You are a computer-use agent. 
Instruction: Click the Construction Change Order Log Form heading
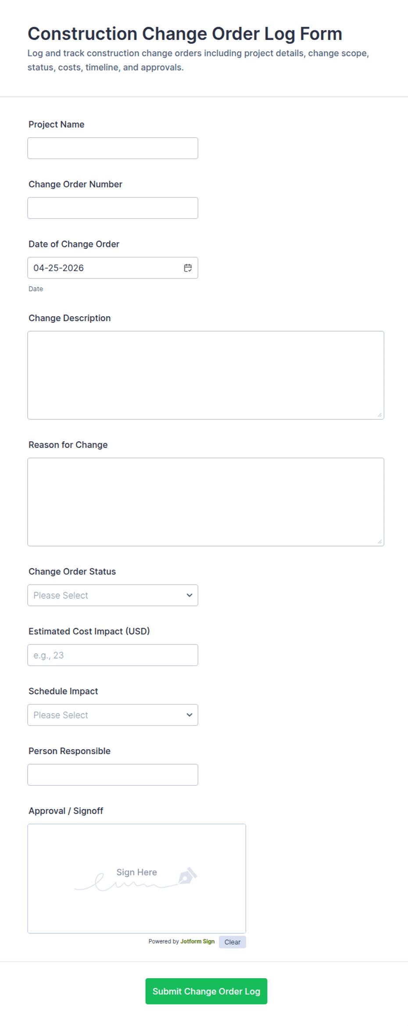pos(185,34)
